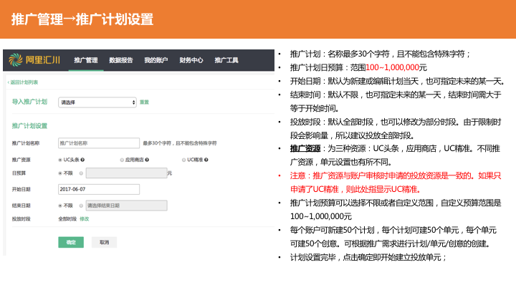Open help icon next to 应用商店
Image resolution: width=516 pixels, height=290 pixels.
(147, 160)
